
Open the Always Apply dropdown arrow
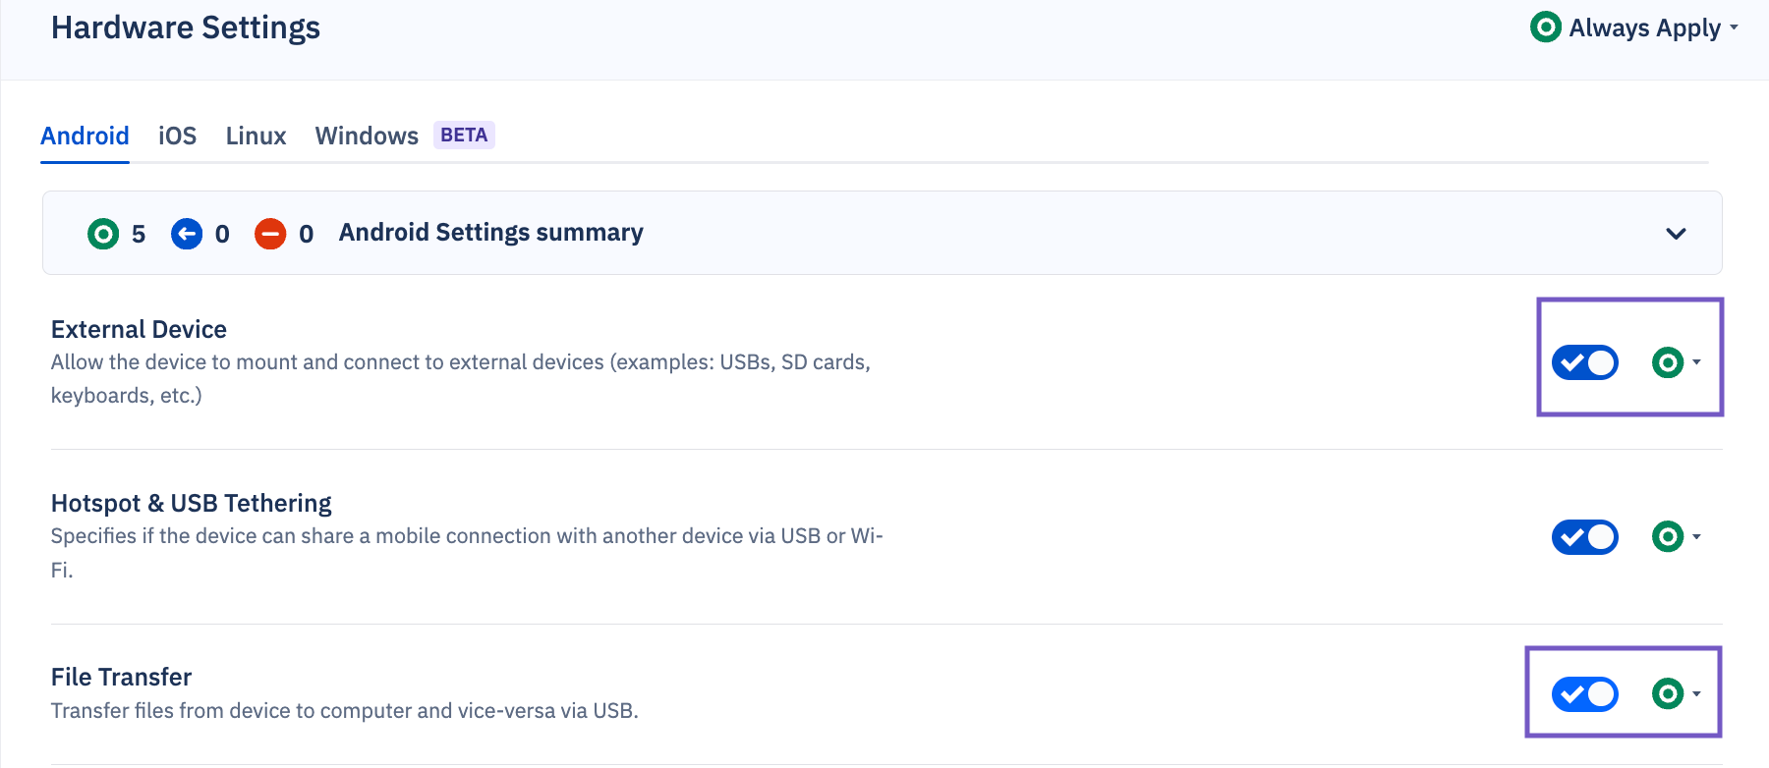pos(1735,27)
